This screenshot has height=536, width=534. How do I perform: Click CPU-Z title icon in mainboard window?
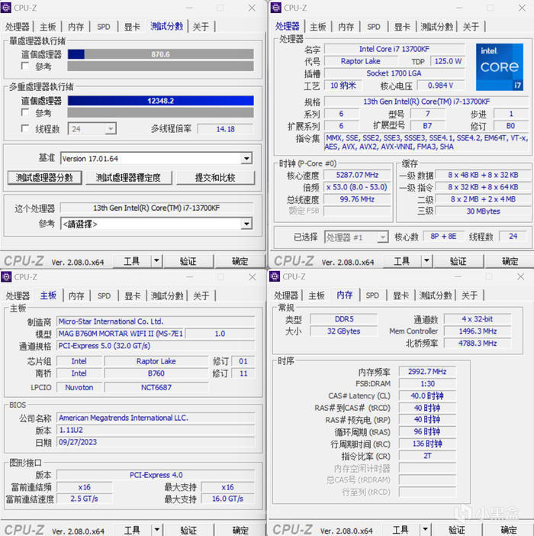coord(6,276)
